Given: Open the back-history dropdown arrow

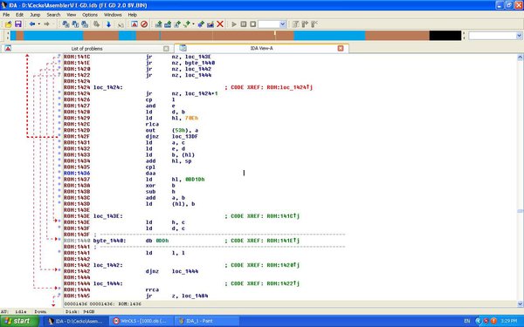Looking at the screenshot, I should [38, 24].
